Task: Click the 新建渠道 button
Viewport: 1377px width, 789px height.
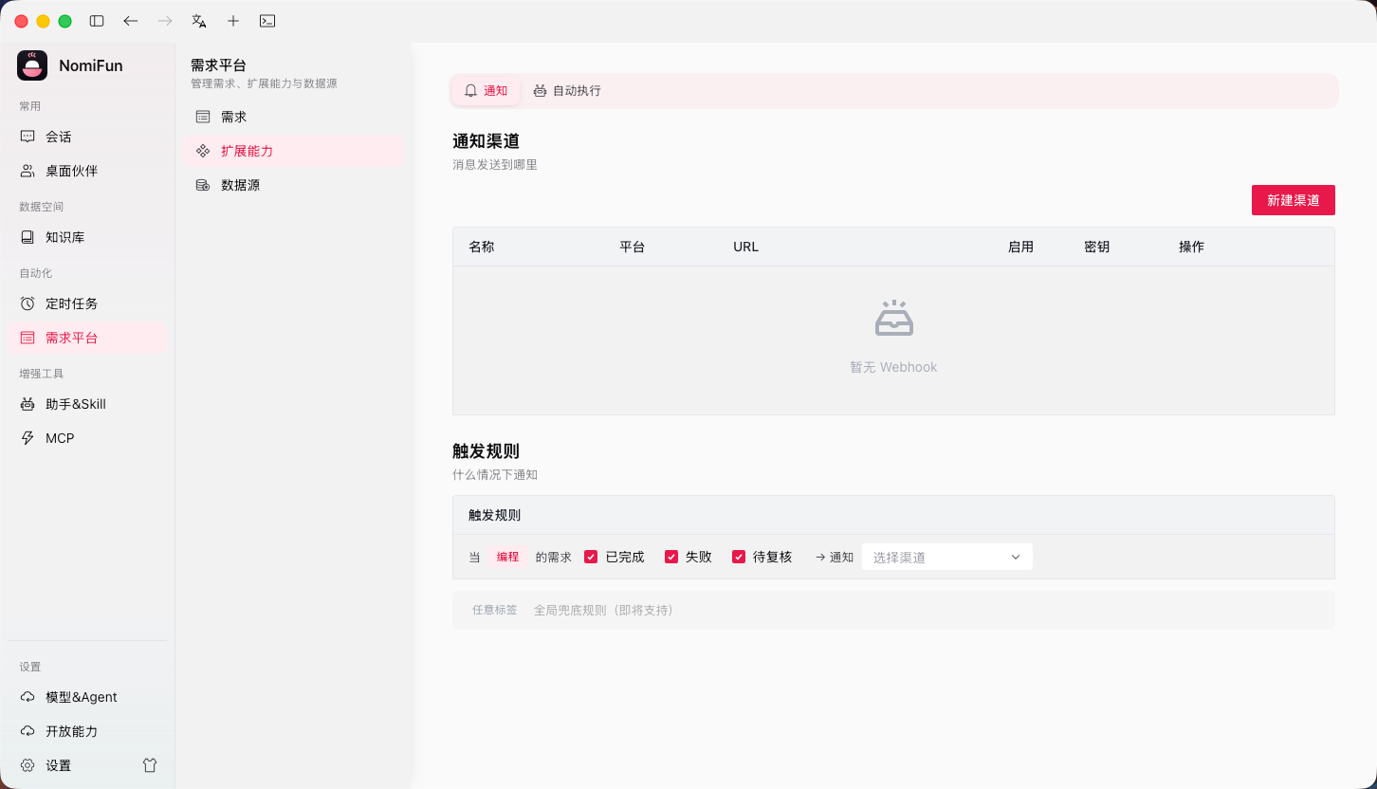Action: tap(1294, 200)
